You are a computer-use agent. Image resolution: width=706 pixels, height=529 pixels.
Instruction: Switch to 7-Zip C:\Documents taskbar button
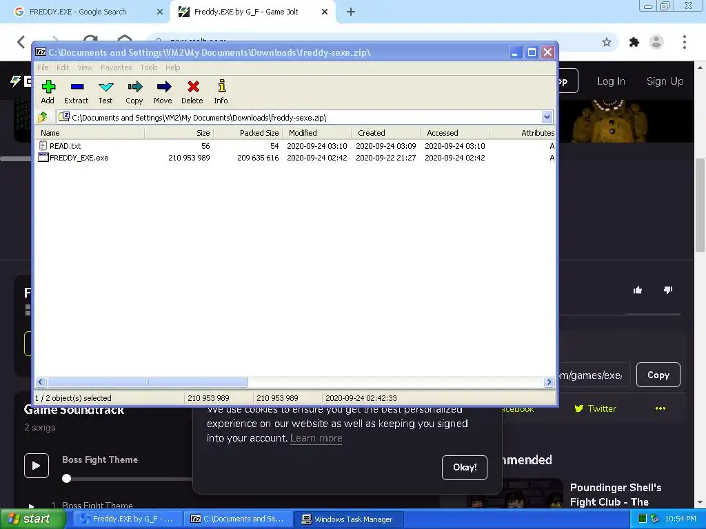coord(239,519)
